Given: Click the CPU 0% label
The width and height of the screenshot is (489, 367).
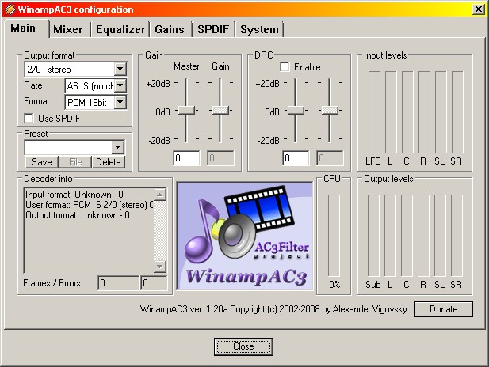Looking at the screenshot, I should 334,284.
